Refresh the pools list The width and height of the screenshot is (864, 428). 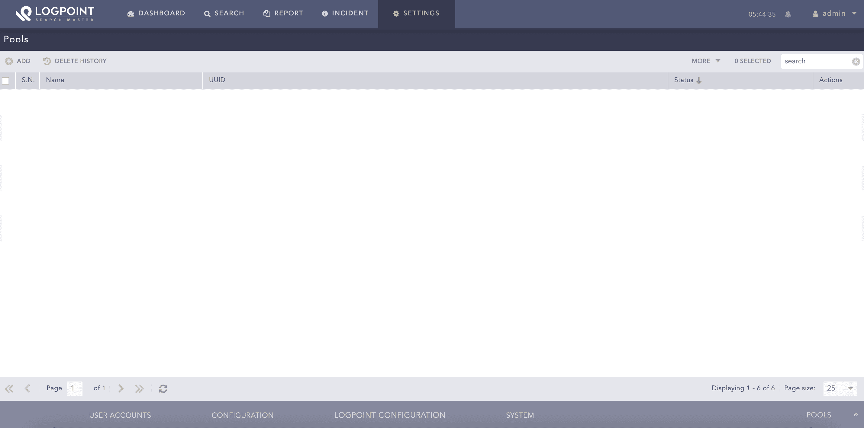point(163,388)
